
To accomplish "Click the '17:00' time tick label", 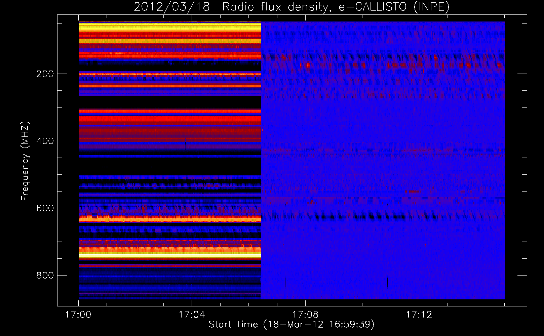I will click(x=78, y=315).
